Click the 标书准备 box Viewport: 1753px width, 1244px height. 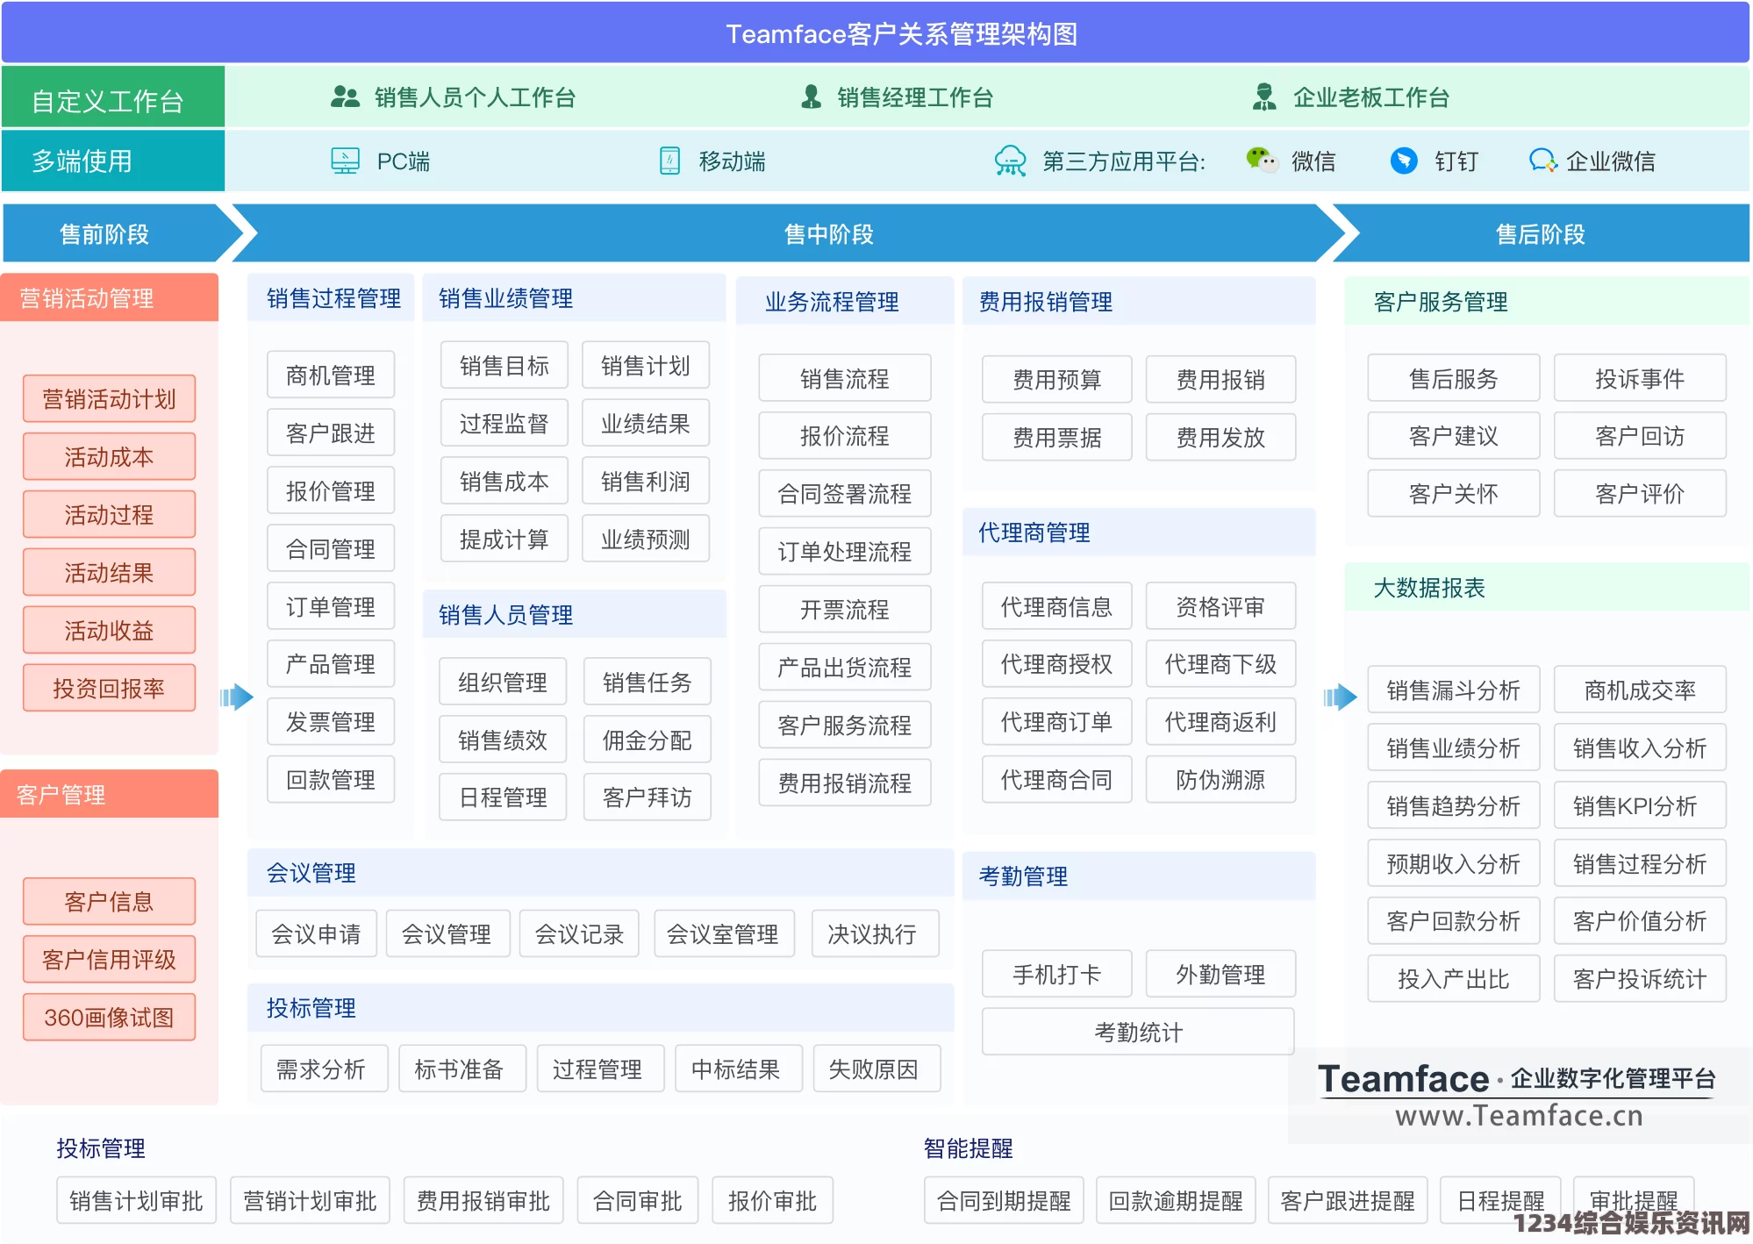click(462, 1069)
